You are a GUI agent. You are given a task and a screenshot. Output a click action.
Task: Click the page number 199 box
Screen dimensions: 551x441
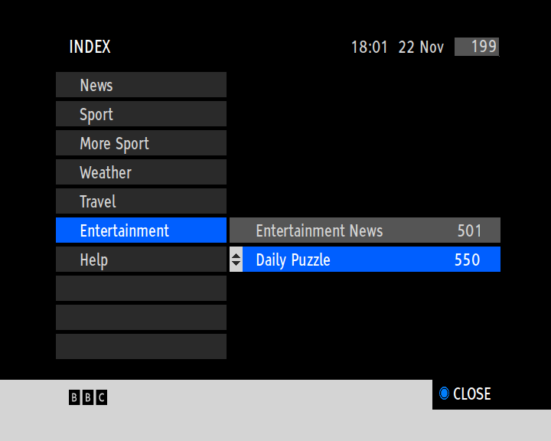point(477,47)
